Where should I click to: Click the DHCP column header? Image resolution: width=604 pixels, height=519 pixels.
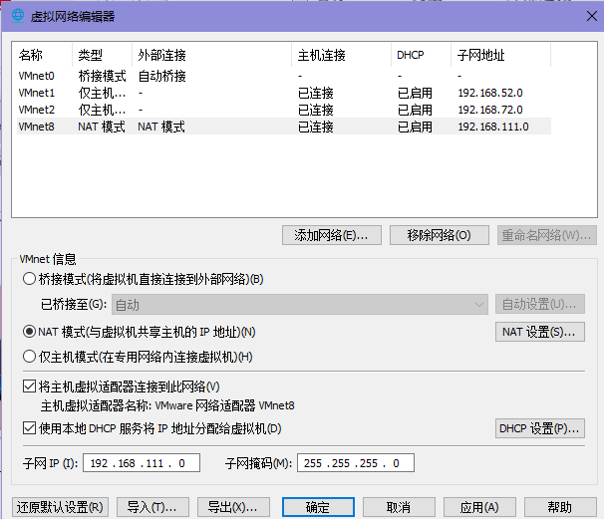421,55
